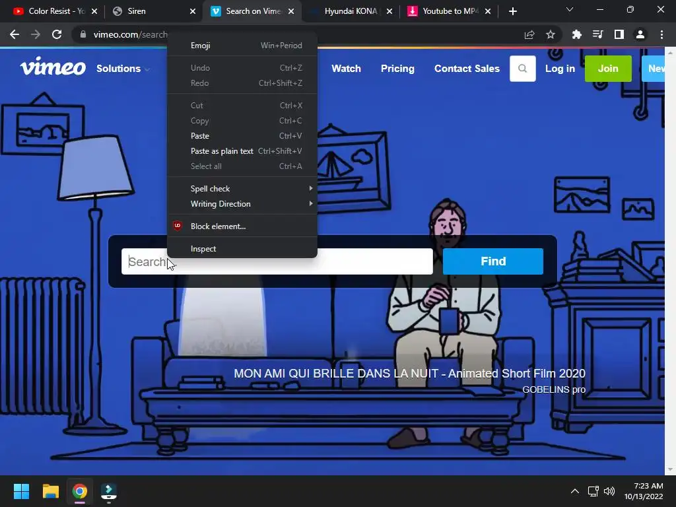
Task: Select Paste in the context menu
Action: click(x=242, y=136)
